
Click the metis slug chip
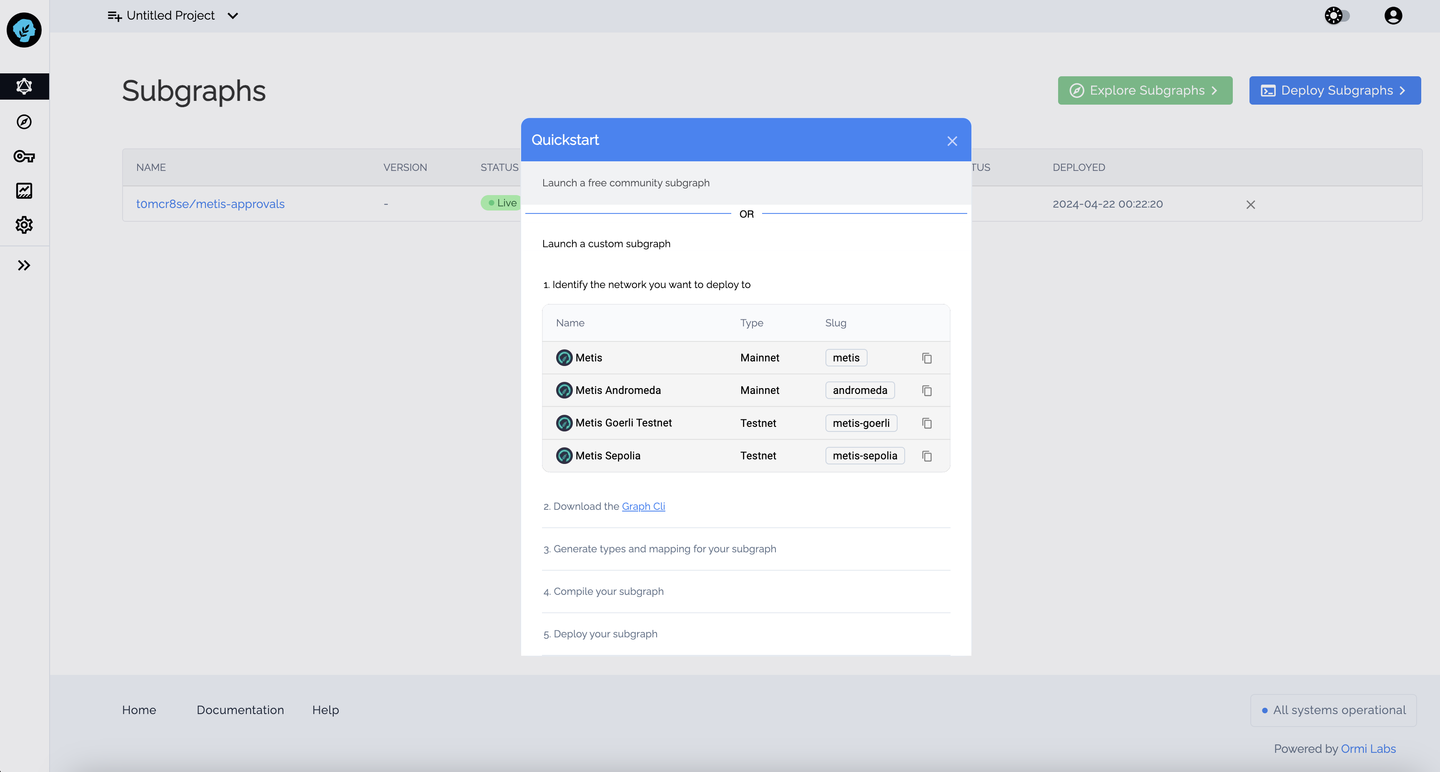pyautogui.click(x=846, y=358)
